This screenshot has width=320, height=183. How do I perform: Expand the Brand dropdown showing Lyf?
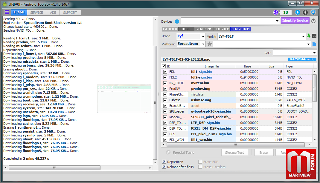click(x=203, y=36)
